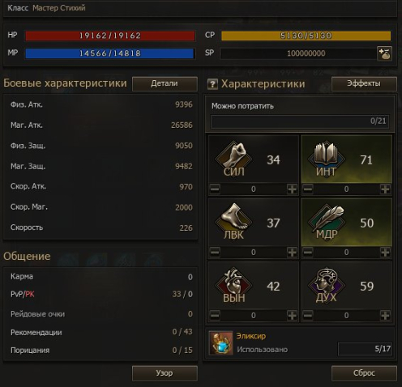
Task: Decrease ИНТ with the minus button
Action: pos(308,189)
